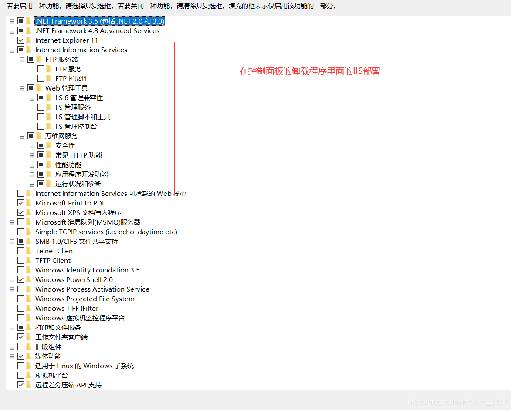This screenshot has height=410, width=511.
Task: Select the 运行状况和诊断 item
Action: 78,184
